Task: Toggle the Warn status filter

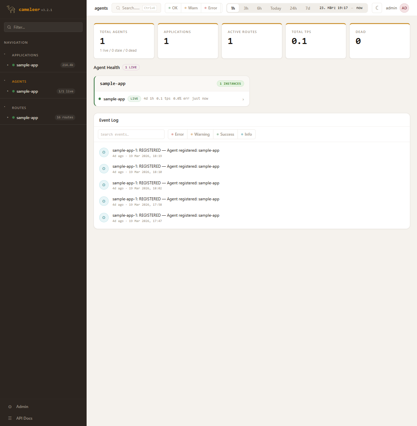Action: 191,8
